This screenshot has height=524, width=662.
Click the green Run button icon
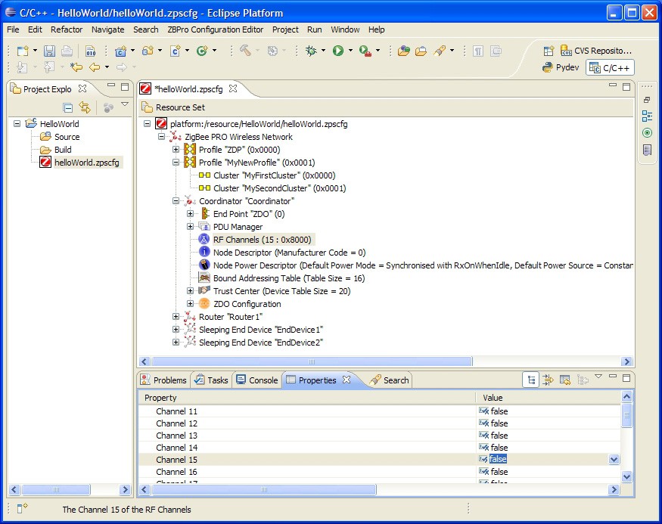coord(338,51)
